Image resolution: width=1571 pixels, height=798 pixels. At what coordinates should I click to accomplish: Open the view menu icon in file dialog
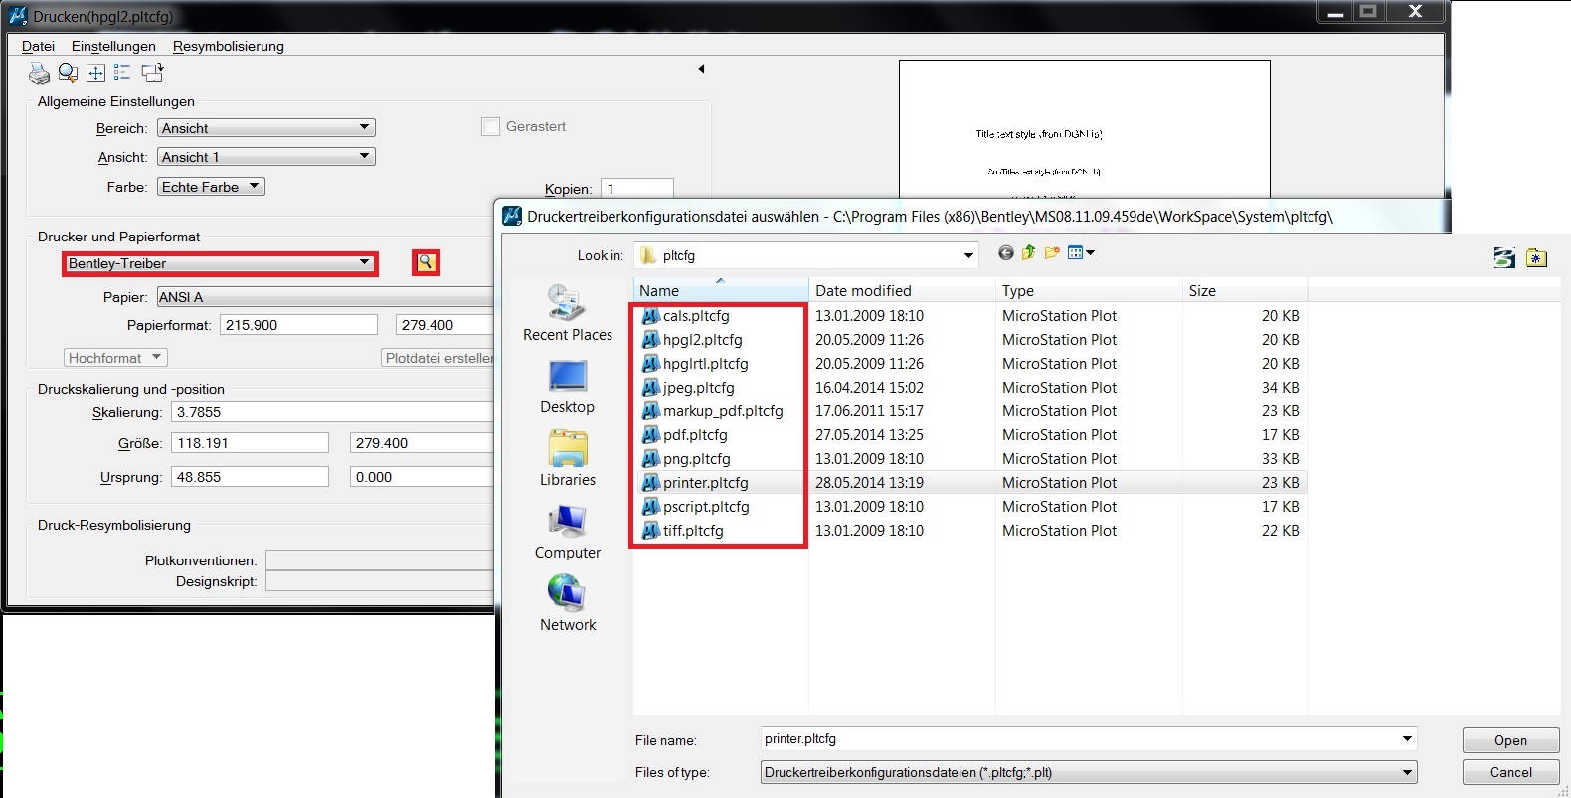[1081, 253]
